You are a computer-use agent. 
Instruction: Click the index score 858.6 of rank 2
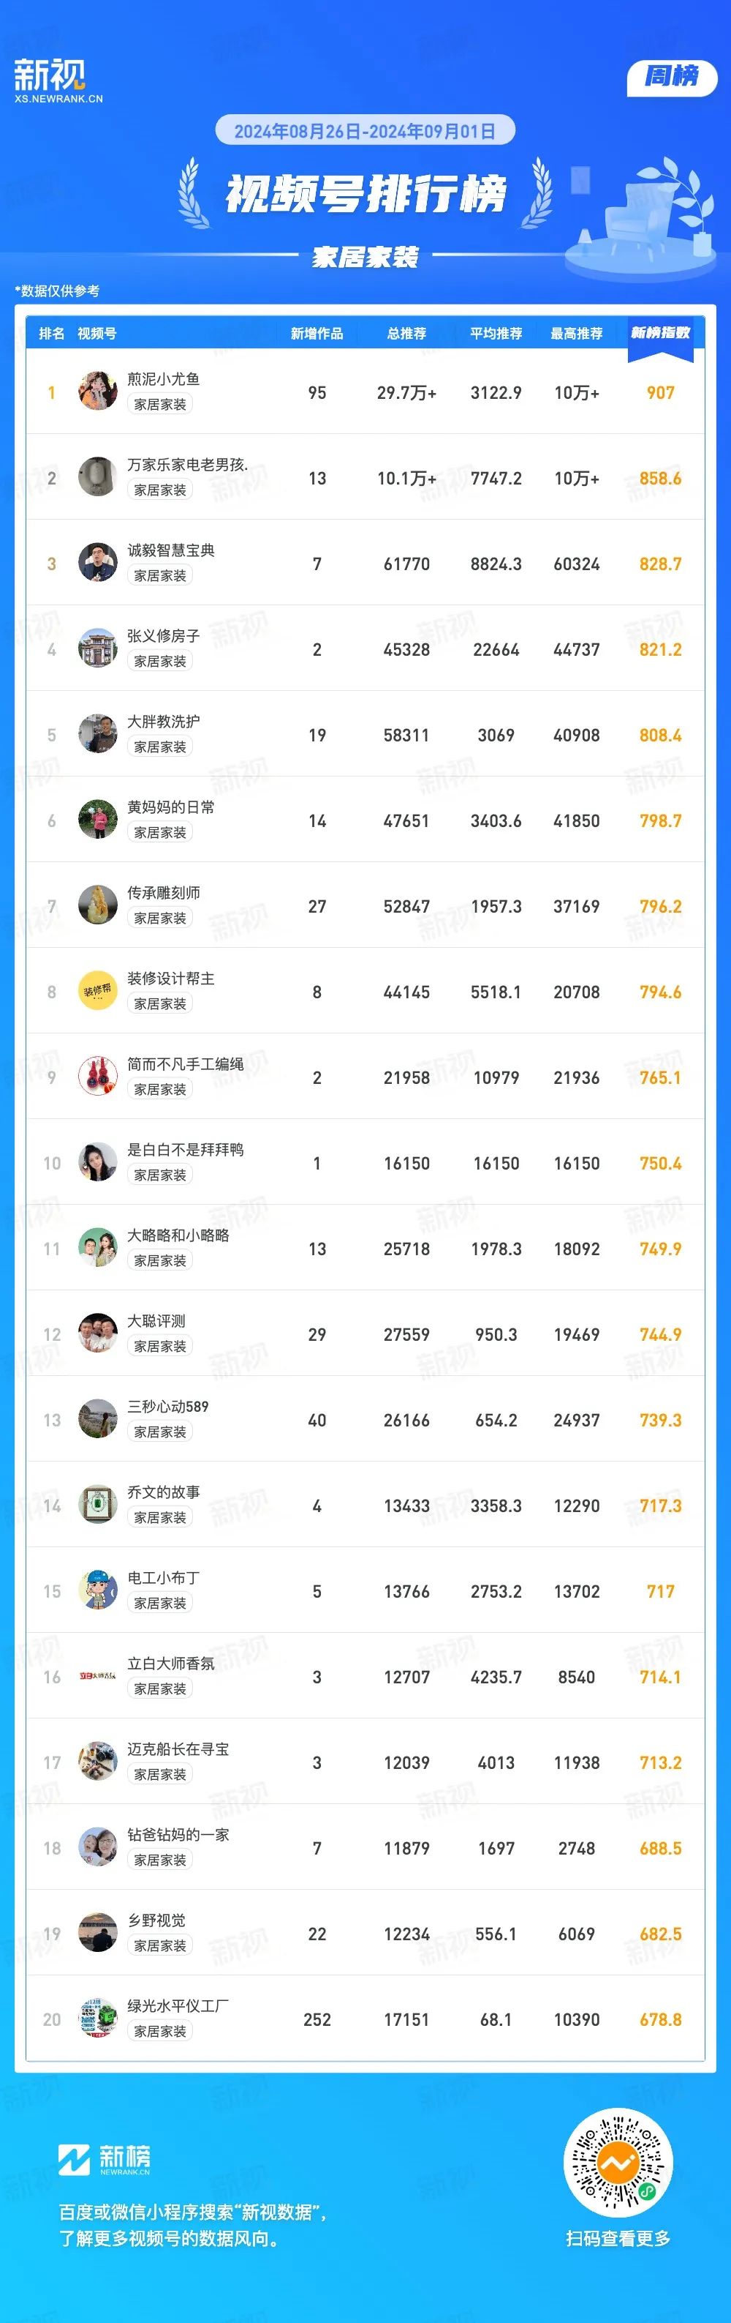point(661,478)
